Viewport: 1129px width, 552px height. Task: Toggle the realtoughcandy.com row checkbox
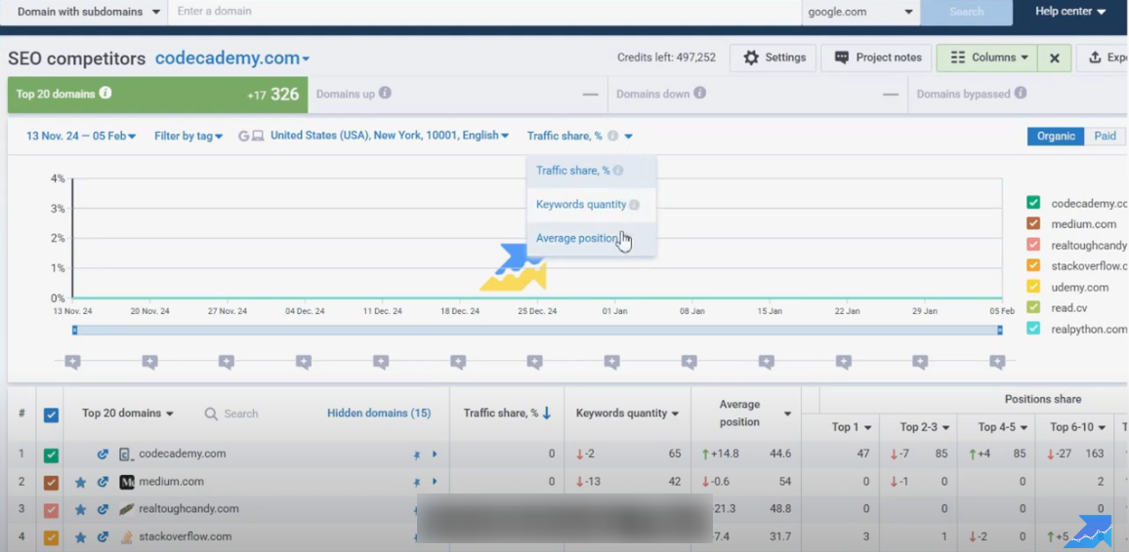[51, 510]
